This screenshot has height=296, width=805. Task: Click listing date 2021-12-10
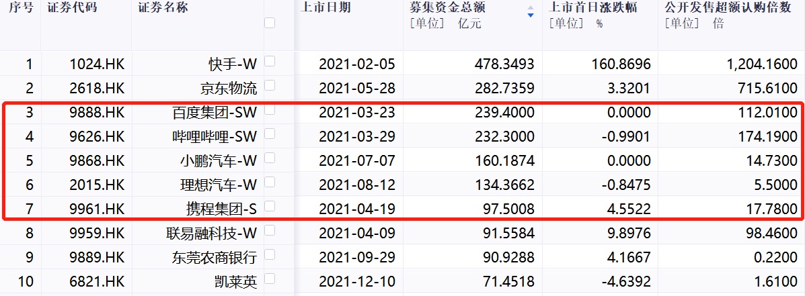[357, 282]
